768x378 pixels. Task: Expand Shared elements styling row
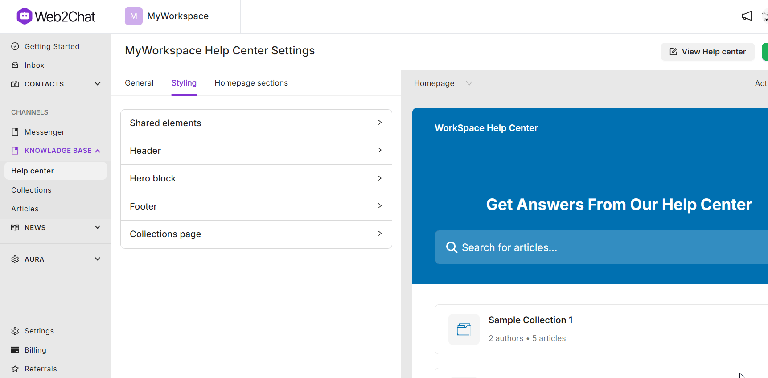256,123
